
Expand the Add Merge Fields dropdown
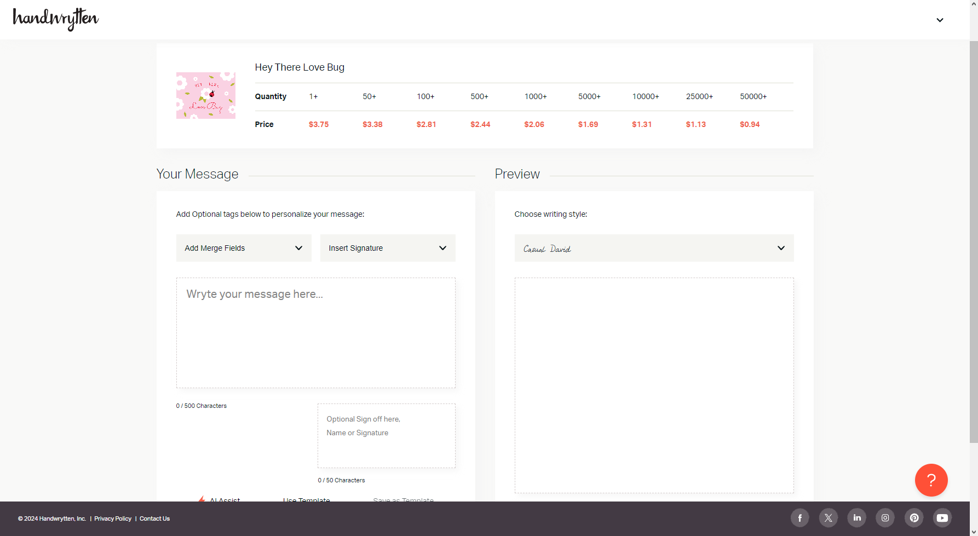[x=243, y=248]
